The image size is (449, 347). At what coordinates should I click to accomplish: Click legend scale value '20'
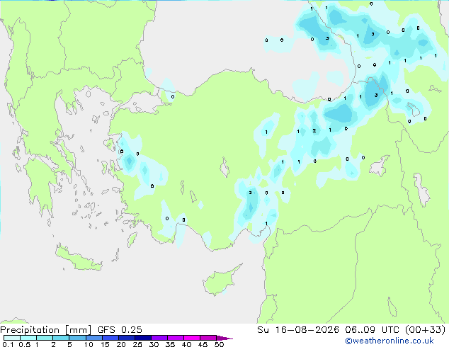(x=121, y=344)
